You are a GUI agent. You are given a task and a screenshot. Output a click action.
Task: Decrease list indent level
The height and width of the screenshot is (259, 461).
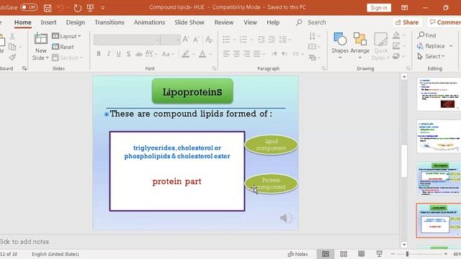(261, 39)
